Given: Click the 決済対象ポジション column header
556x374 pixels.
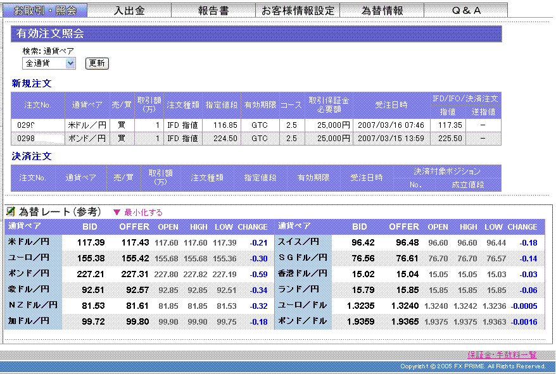Looking at the screenshot, I should tap(447, 171).
